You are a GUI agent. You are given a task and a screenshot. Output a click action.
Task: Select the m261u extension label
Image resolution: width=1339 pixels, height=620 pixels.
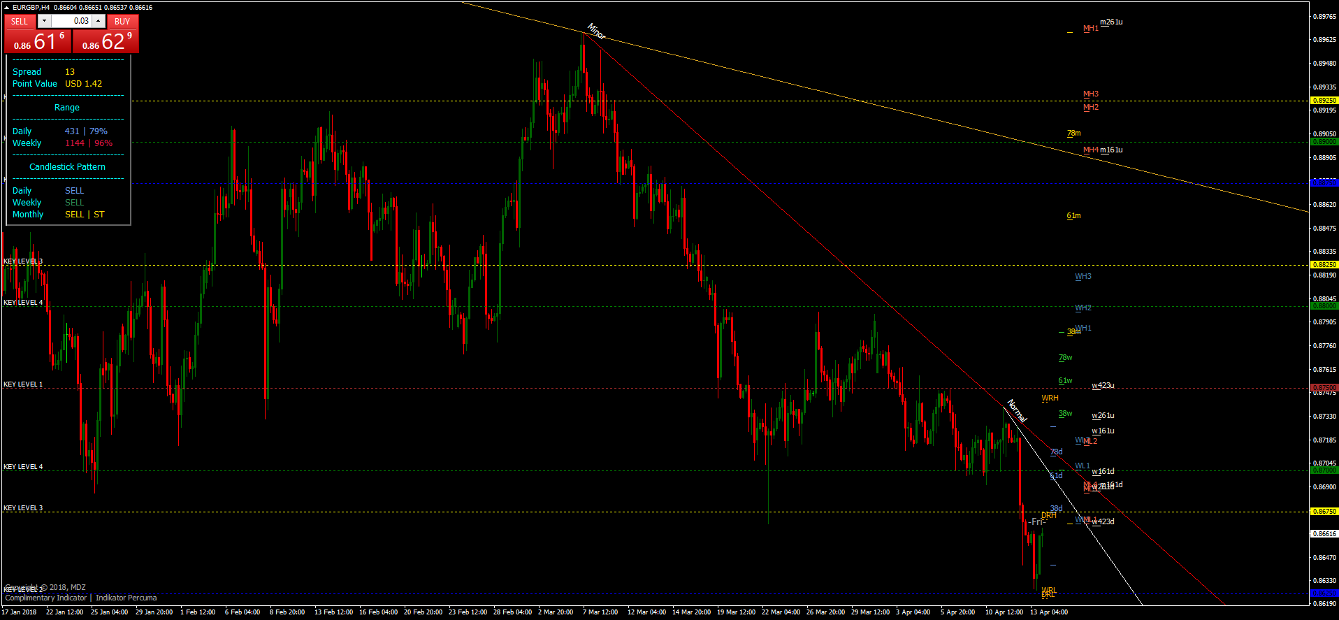coord(1111,22)
